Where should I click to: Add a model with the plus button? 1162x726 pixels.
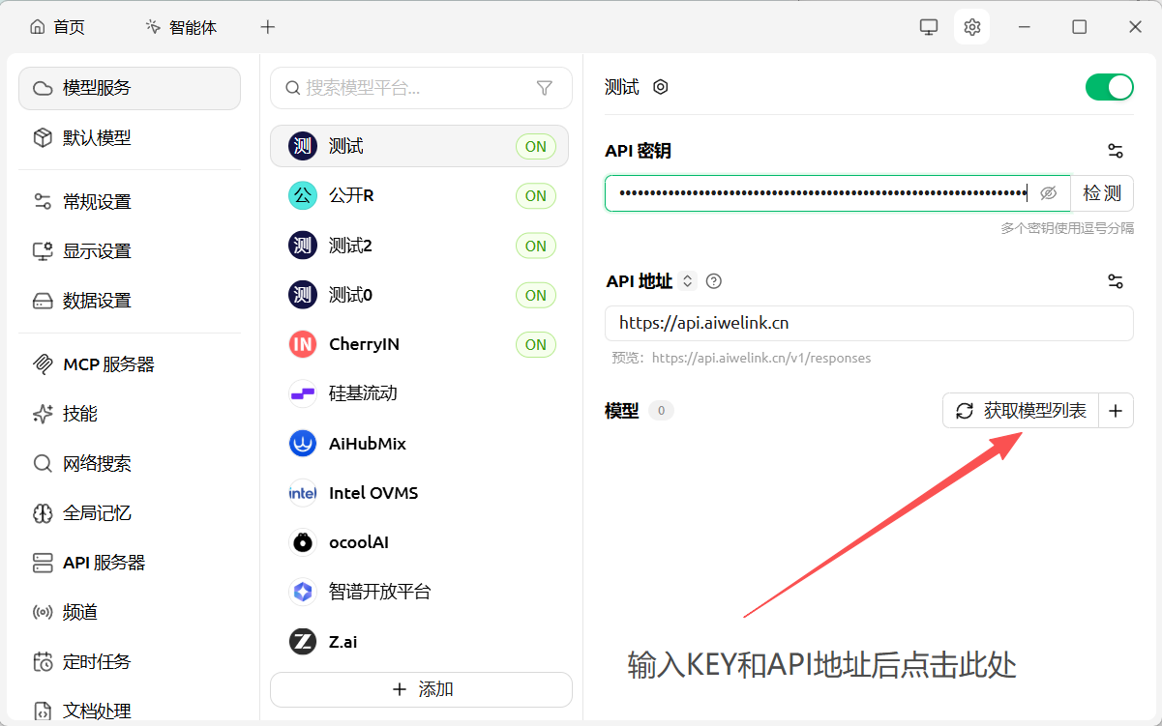1116,411
